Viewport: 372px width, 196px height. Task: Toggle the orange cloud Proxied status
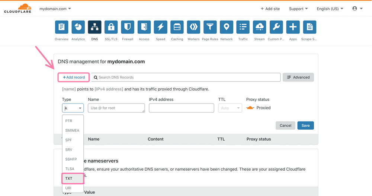(x=250, y=108)
